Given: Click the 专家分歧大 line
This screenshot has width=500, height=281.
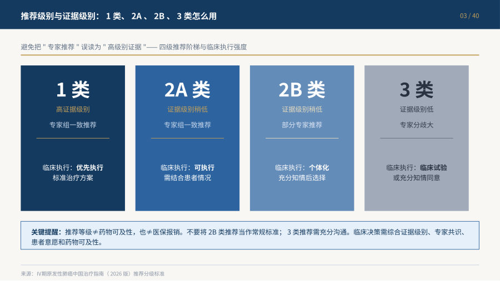Looking at the screenshot, I should click(x=417, y=125).
